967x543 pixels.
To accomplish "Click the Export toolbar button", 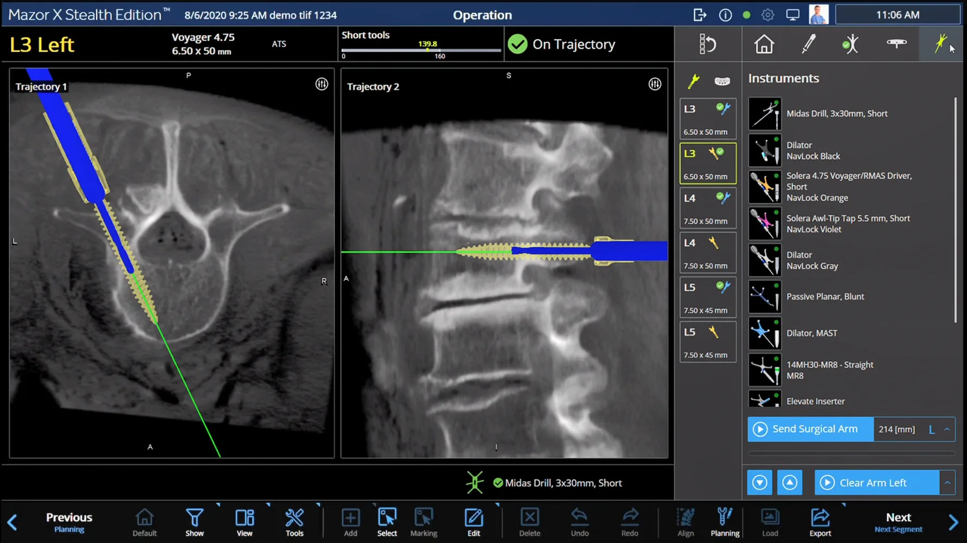I will click(820, 522).
